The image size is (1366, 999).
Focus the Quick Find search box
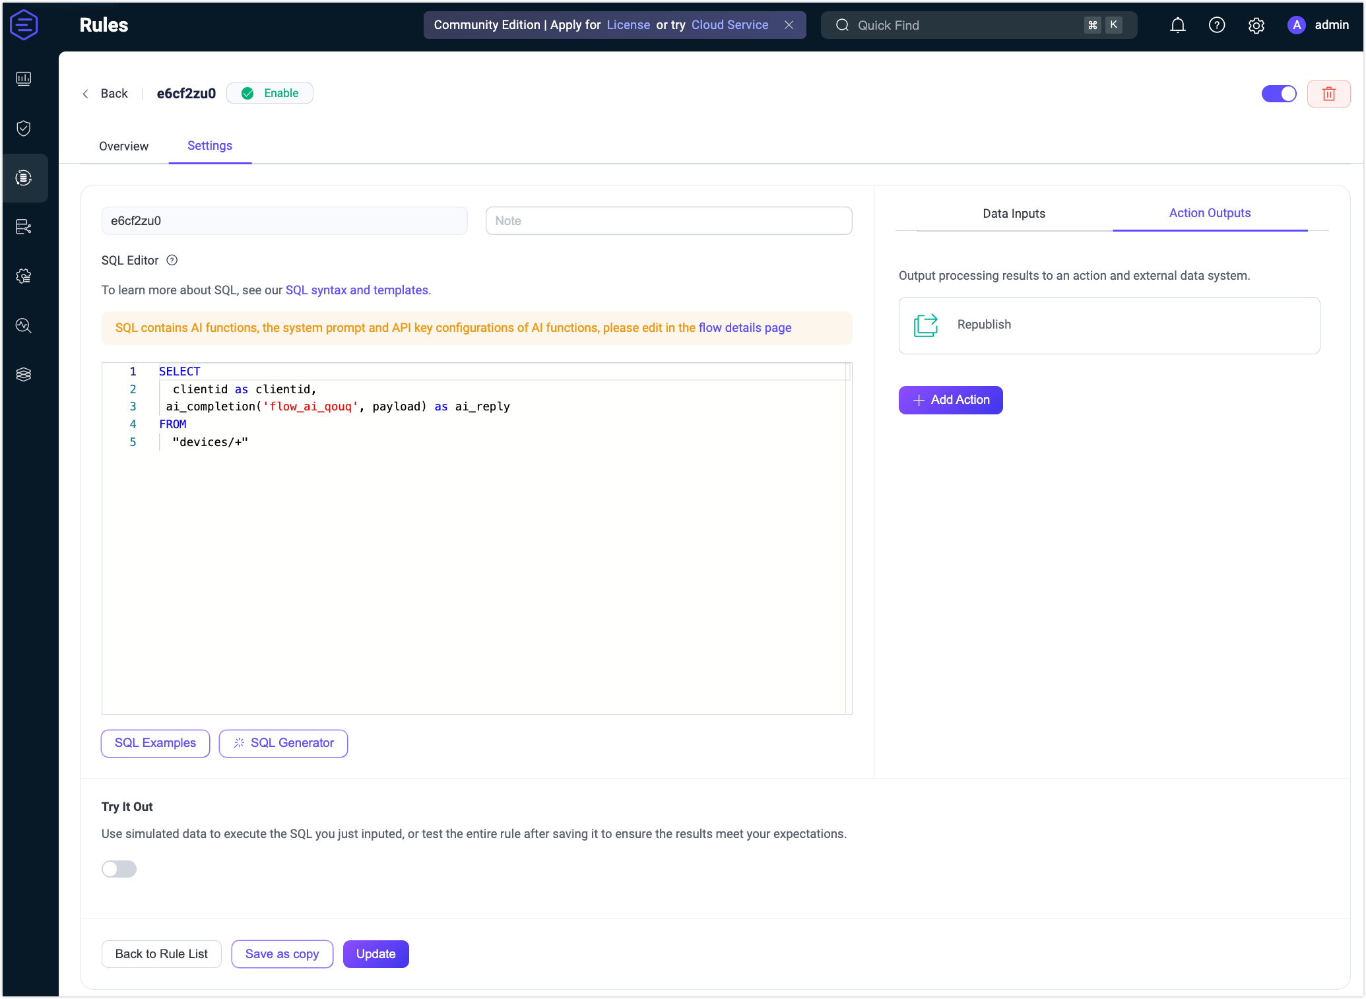[979, 25]
